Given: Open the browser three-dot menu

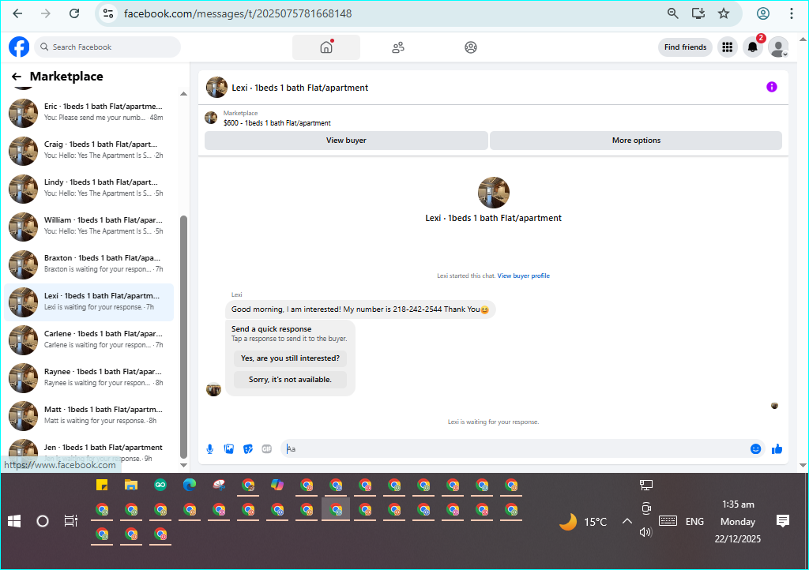Looking at the screenshot, I should tap(791, 13).
